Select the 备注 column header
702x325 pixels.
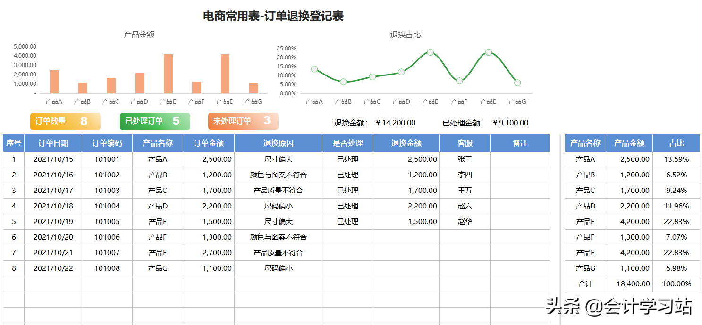(520, 143)
